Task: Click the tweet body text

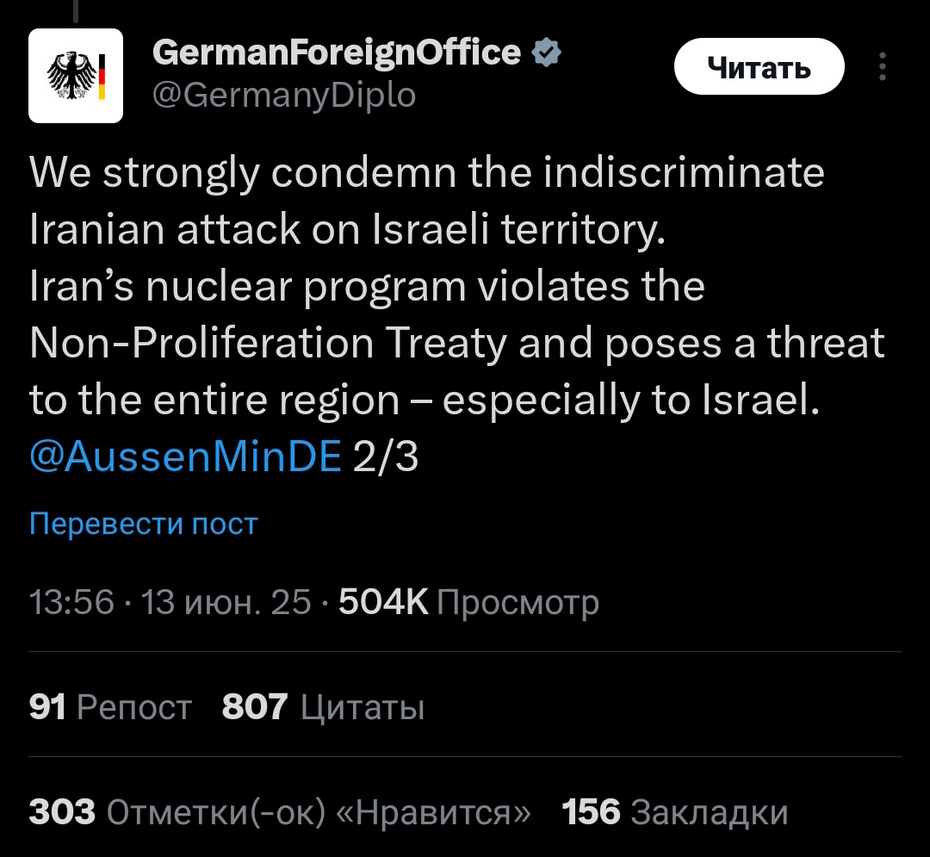Action: (456, 314)
